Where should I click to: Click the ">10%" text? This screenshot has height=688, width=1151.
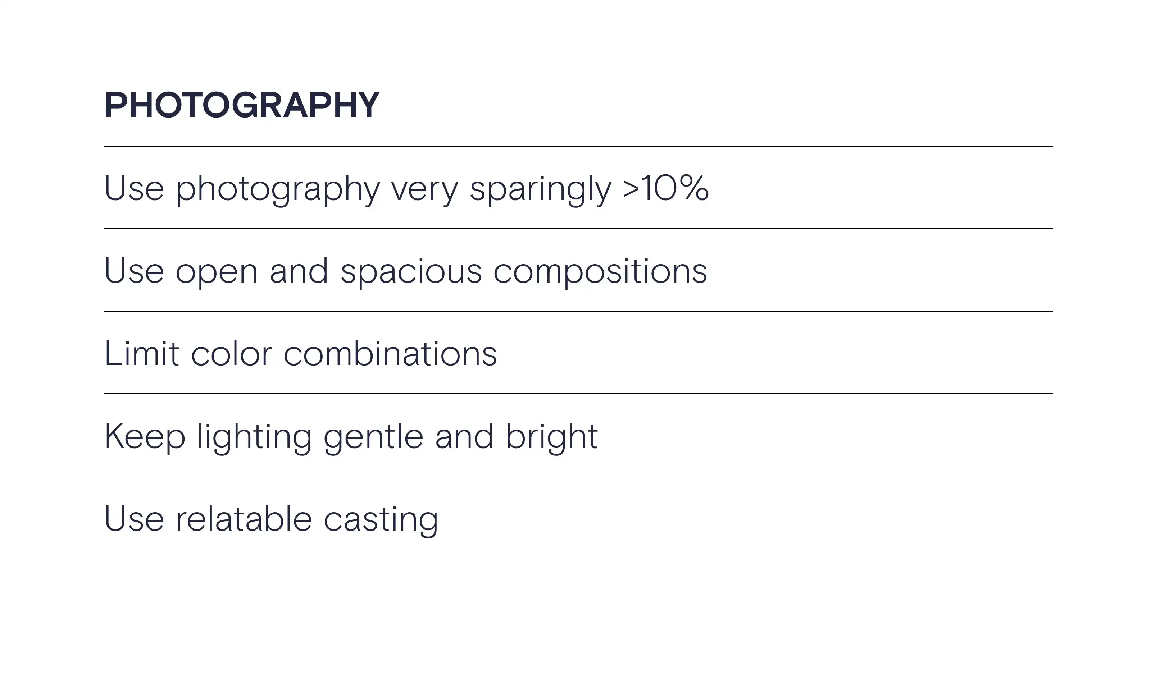(666, 188)
